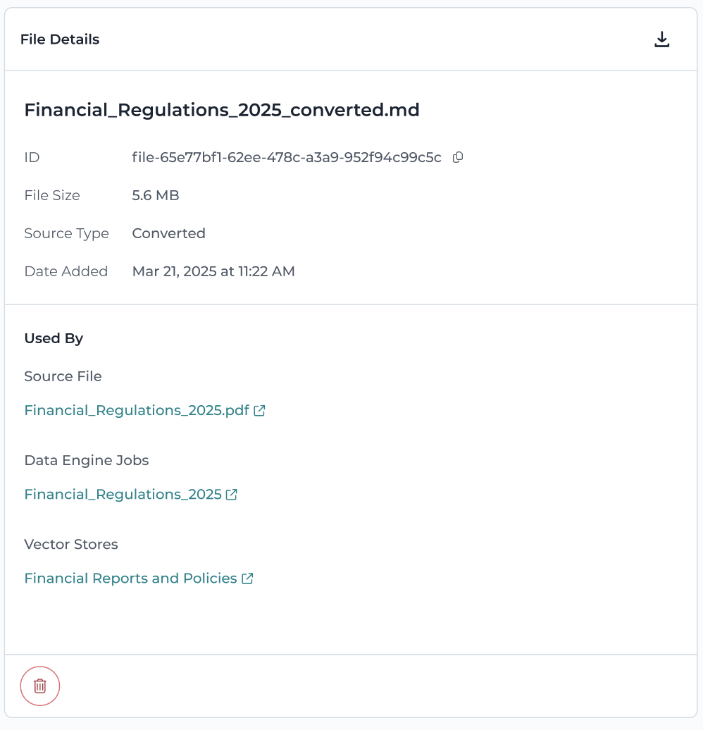
Task: Click the file name Financial_Regulations_2025_converted.md heading
Action: pyautogui.click(x=222, y=110)
